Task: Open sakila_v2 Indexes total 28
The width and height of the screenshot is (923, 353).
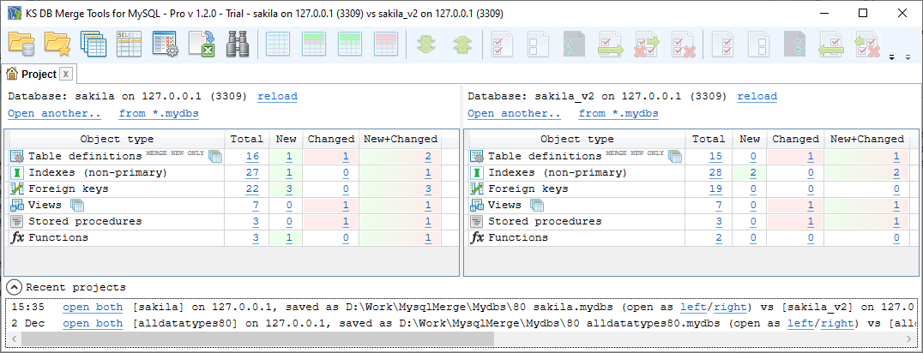Action: [x=715, y=172]
